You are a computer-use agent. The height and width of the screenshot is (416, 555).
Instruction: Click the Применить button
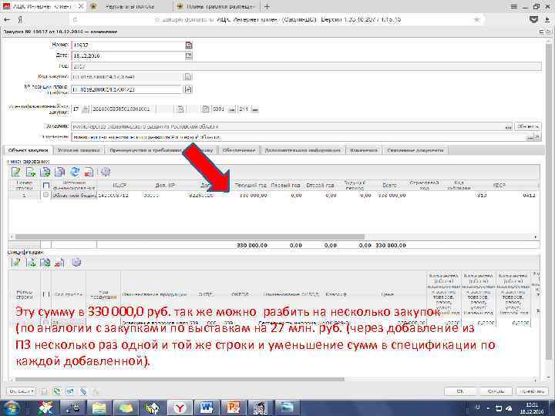tap(532, 391)
